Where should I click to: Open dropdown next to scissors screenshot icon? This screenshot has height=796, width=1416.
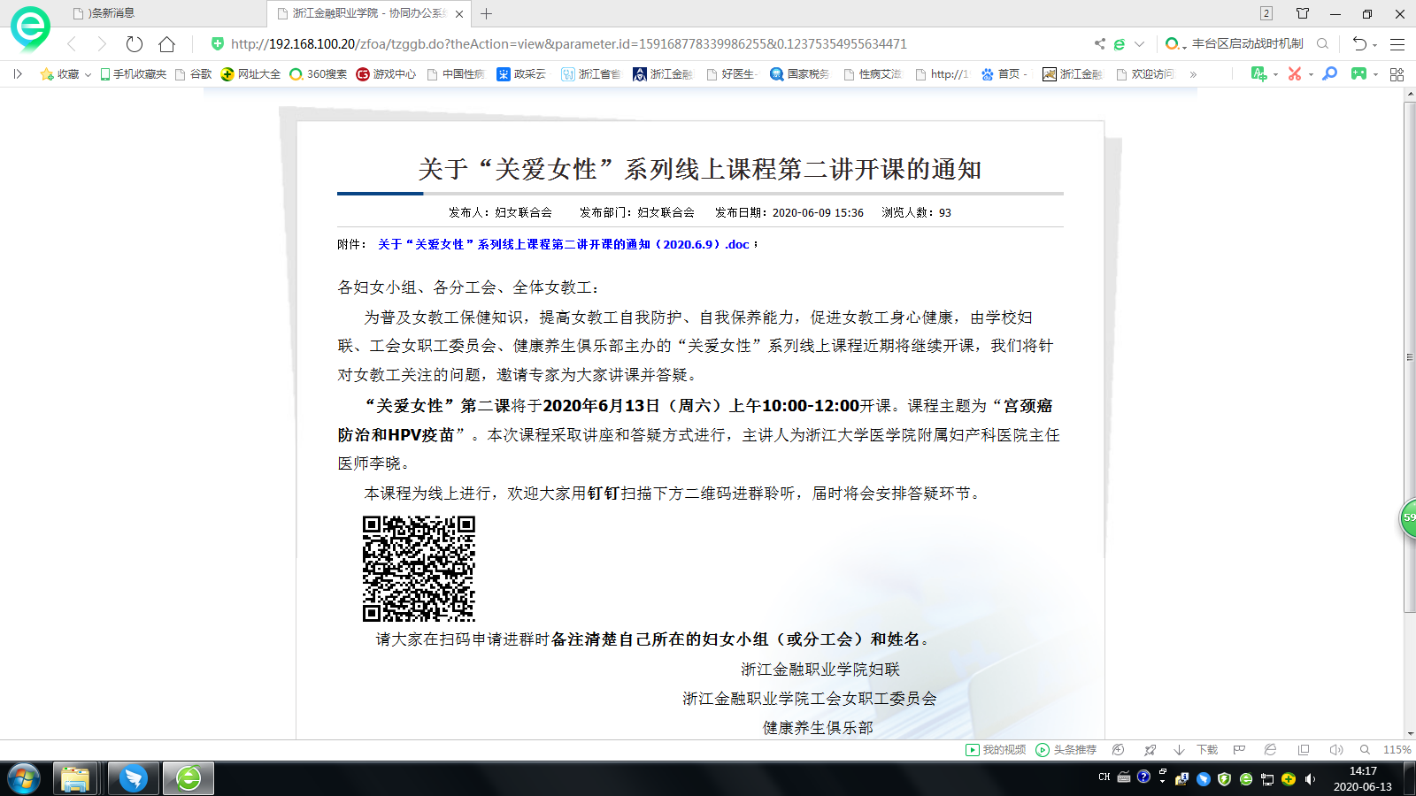1311,75
